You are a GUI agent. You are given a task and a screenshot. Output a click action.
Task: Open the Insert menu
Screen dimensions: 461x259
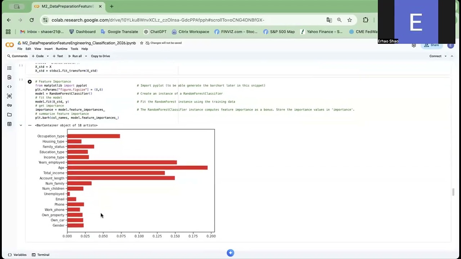[48, 49]
